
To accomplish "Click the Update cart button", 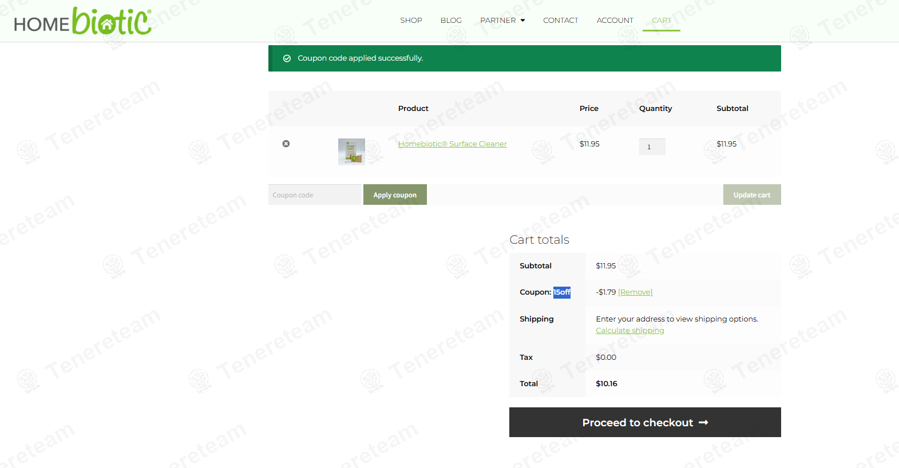I will (x=752, y=195).
